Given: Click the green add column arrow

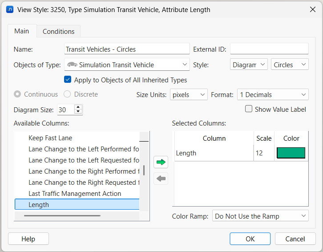Looking at the screenshot, I should [x=161, y=163].
